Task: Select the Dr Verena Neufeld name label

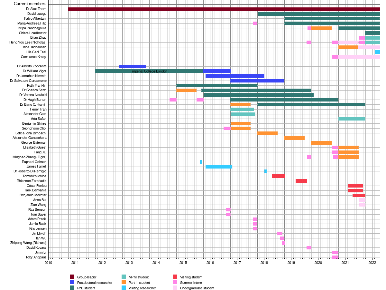Action: coord(33,95)
